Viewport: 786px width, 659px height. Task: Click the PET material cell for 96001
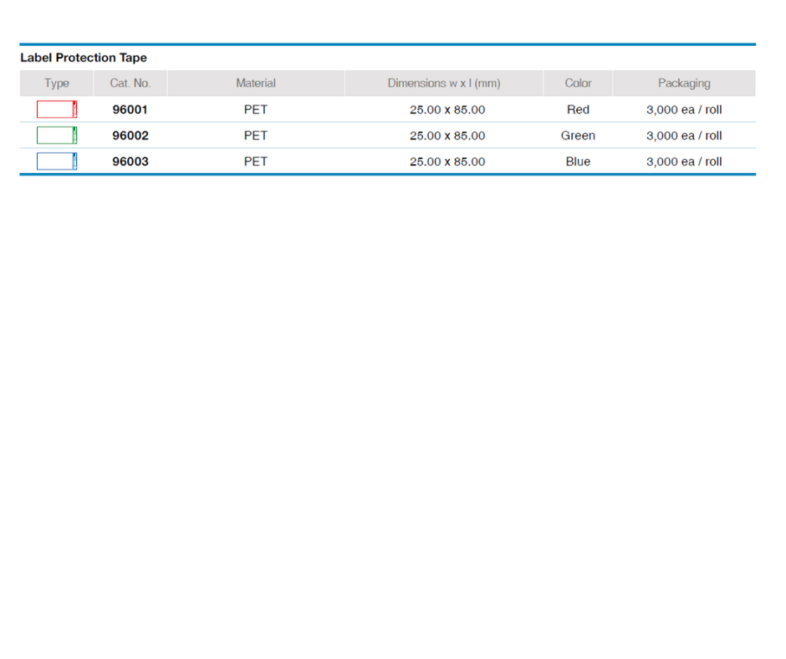[256, 110]
